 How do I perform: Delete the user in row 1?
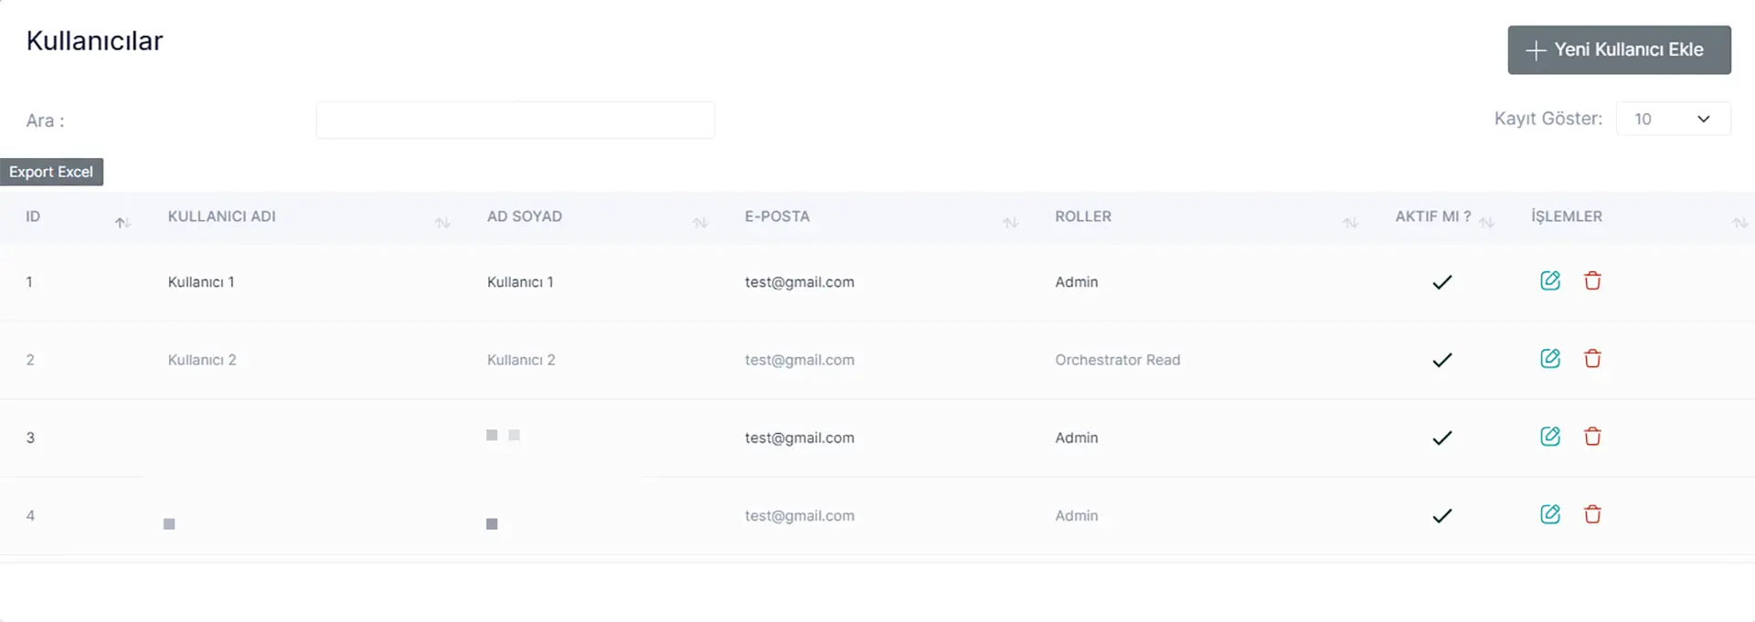click(x=1592, y=280)
